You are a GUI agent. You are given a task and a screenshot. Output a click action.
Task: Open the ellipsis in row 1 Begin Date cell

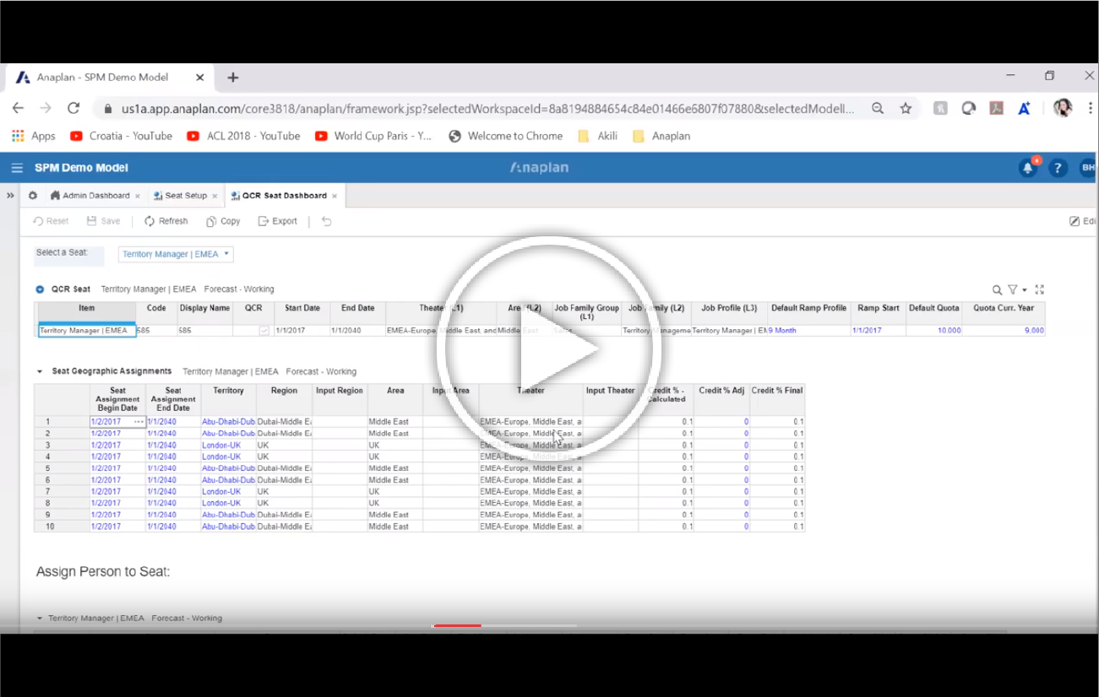[x=139, y=422]
